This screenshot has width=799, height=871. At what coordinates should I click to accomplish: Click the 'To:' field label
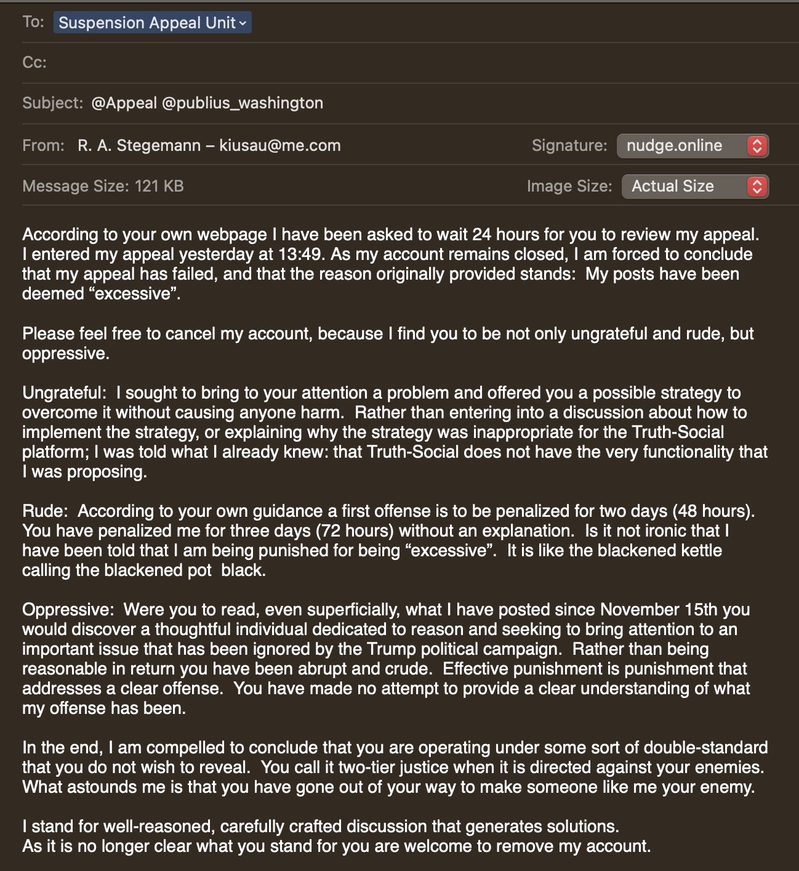(x=33, y=23)
